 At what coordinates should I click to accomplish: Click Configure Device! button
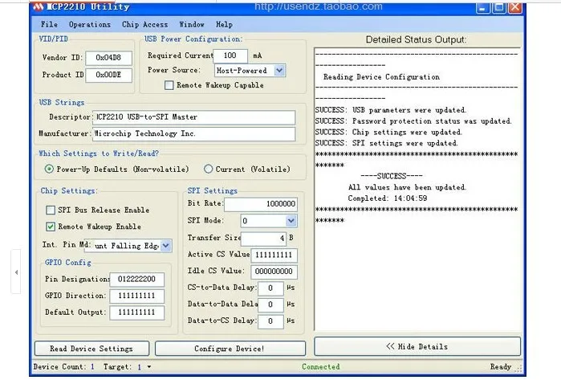(x=230, y=349)
